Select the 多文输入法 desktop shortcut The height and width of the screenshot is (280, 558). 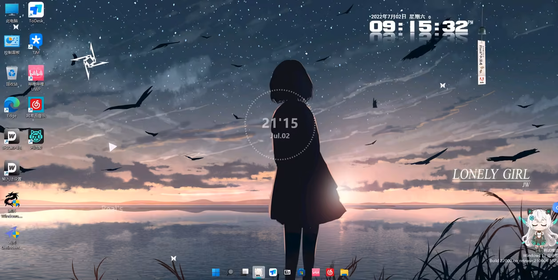coord(12,140)
